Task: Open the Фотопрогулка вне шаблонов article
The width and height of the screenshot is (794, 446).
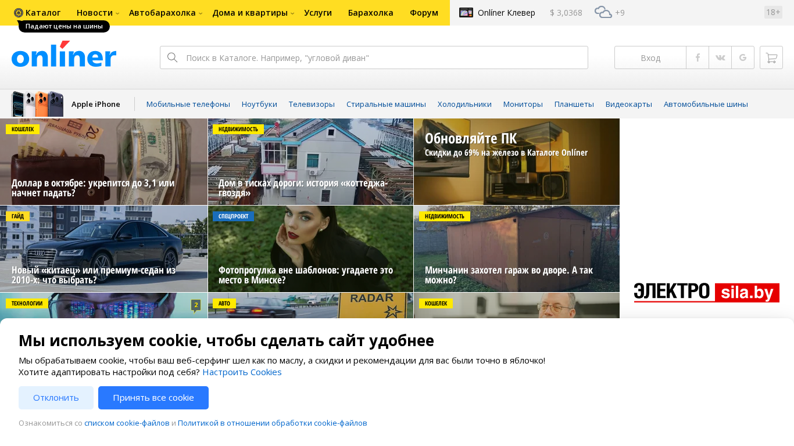Action: pos(310,249)
